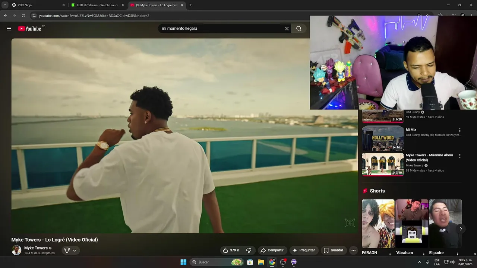
Task: Open options for Abraham short
Action: pos(424,254)
